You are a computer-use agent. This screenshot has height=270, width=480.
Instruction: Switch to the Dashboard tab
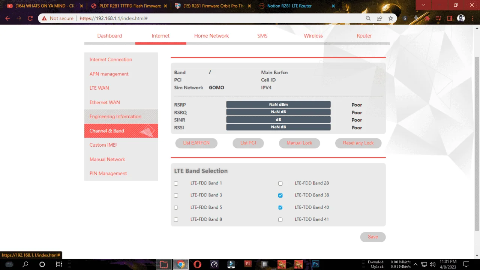click(x=109, y=36)
